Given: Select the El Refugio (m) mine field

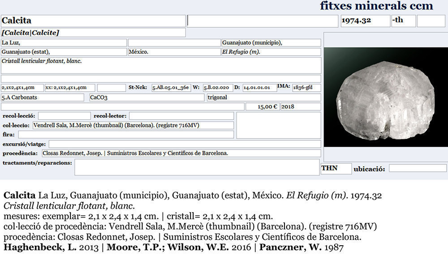Looking at the screenshot, I should (271, 52).
